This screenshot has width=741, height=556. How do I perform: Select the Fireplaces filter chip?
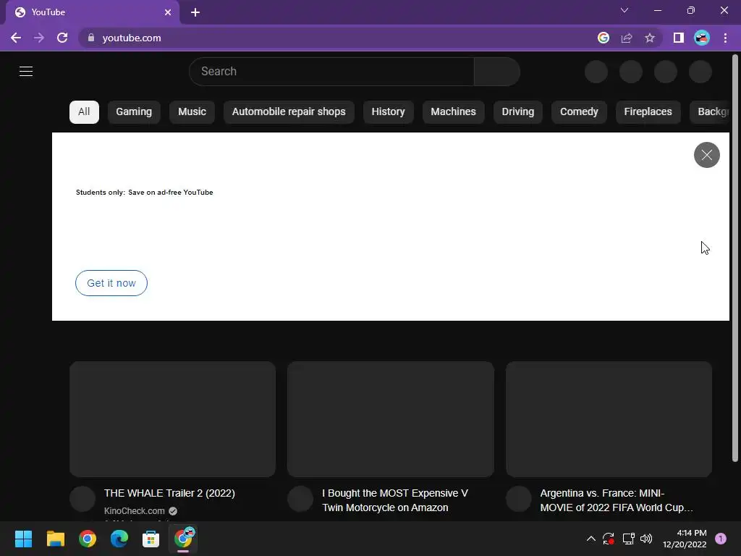point(648,112)
